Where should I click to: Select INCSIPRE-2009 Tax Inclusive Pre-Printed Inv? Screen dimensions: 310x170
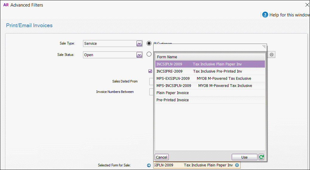[x=210, y=71]
